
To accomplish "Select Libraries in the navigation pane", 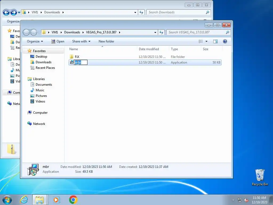I will pos(39,79).
